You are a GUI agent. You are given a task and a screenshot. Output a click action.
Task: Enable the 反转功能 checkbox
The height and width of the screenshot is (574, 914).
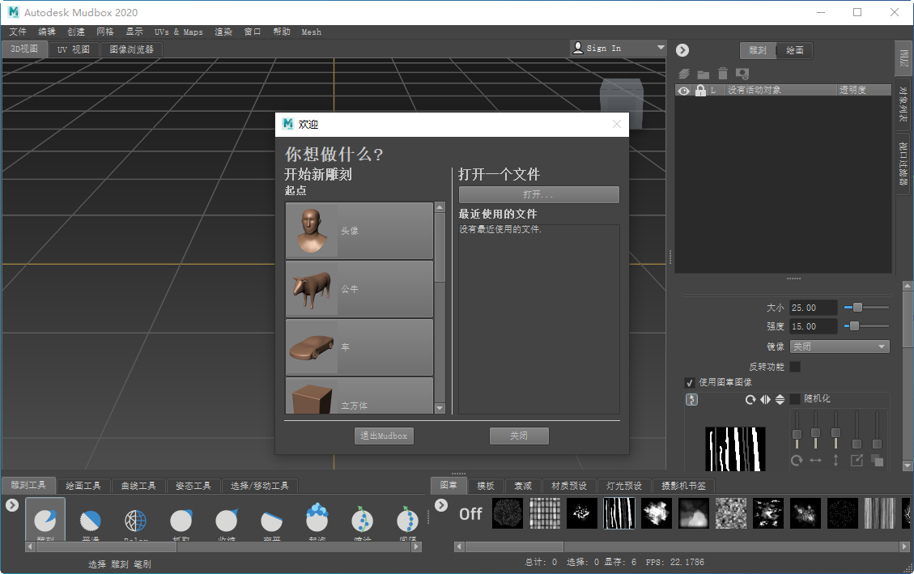797,366
